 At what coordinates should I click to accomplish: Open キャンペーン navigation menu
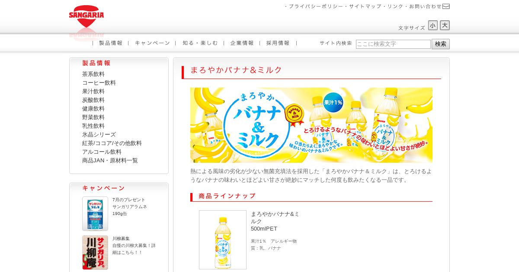(x=152, y=43)
